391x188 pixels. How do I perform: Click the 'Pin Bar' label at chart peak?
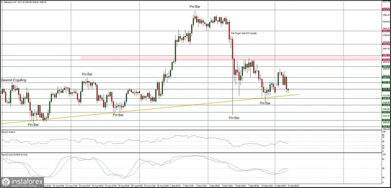pyautogui.click(x=195, y=7)
